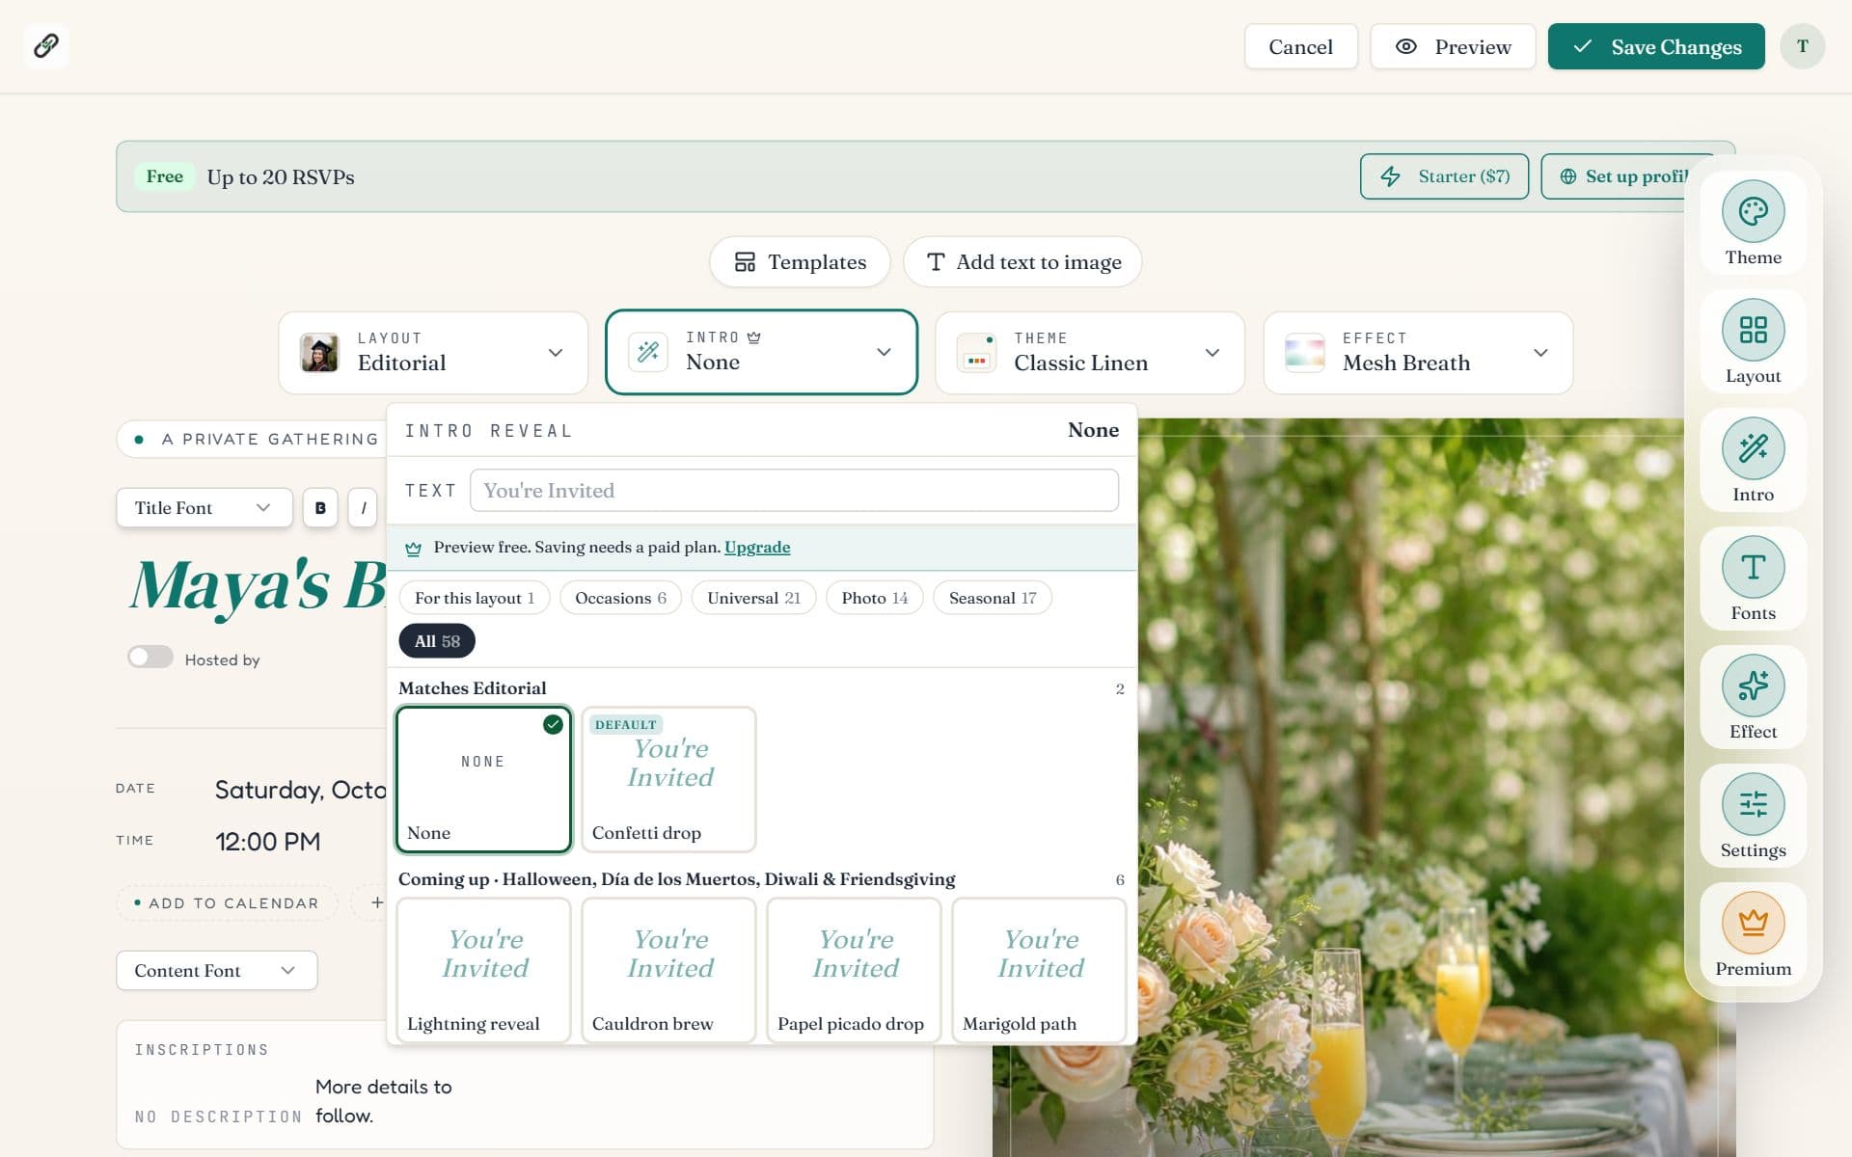Select the Marigold path intro card

[1039, 971]
